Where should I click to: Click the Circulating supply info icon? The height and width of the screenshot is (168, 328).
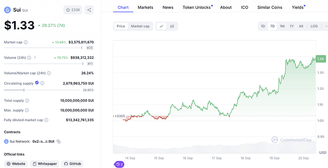(x=42, y=83)
